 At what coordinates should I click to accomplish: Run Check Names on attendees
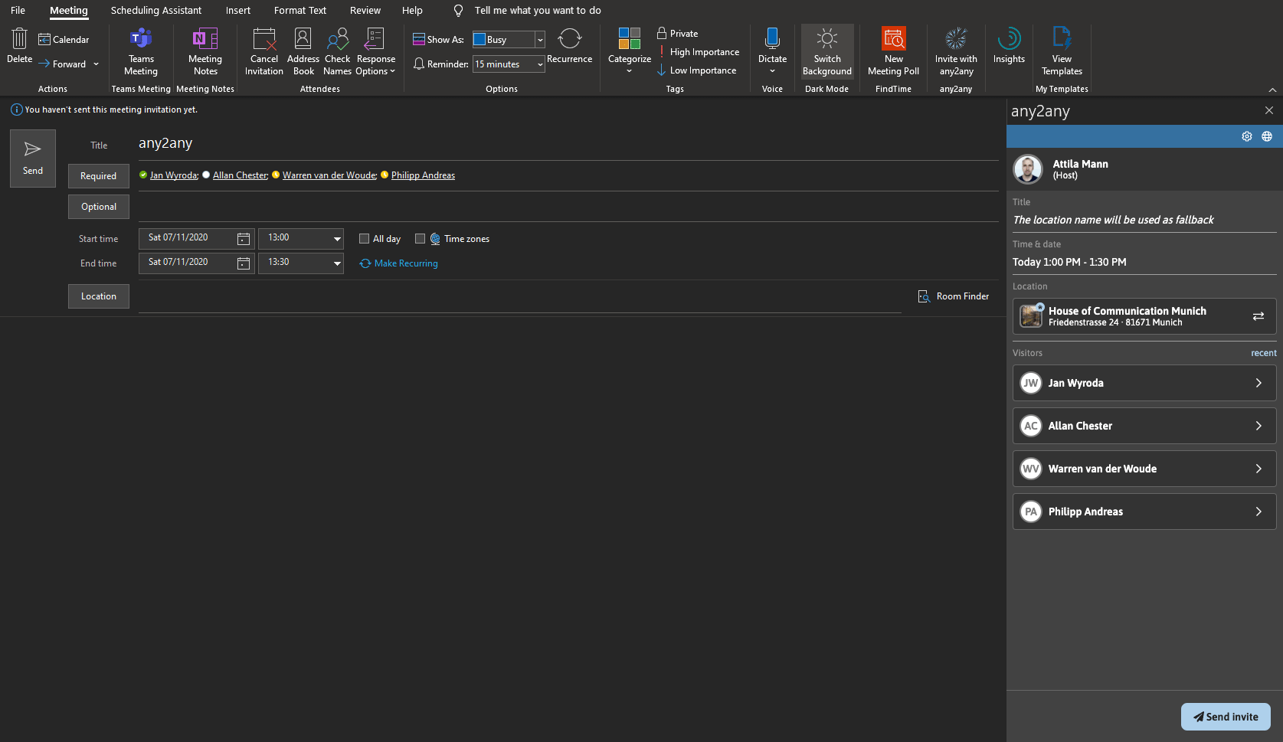click(337, 51)
